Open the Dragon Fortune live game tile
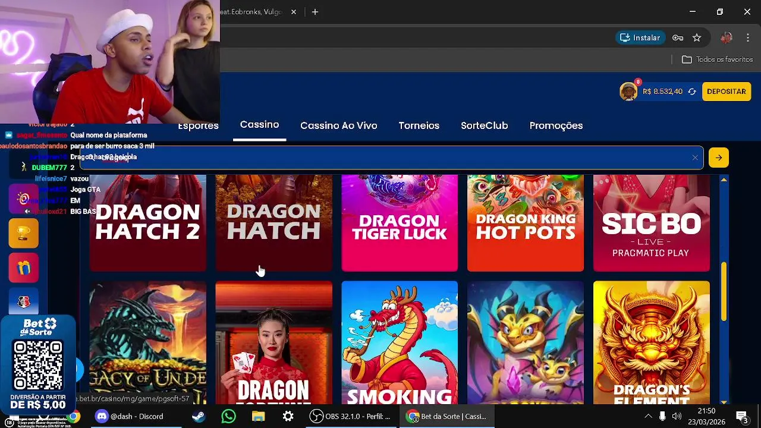Screen dimensions: 761x428 274,342
